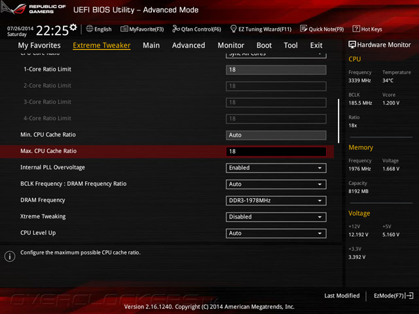Open BCLK Frequency : DRAM Frequency Ratio dropdown
Viewport: 419px width, 314px height.
point(276,184)
